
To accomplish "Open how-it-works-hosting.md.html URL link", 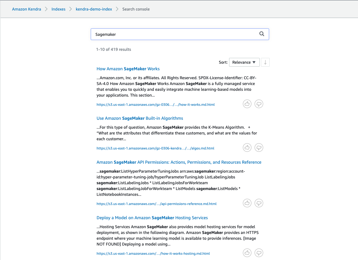I will click(153, 253).
